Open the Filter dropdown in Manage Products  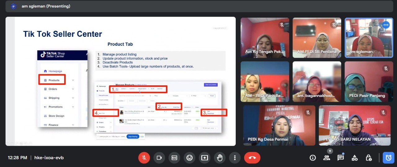(198, 96)
